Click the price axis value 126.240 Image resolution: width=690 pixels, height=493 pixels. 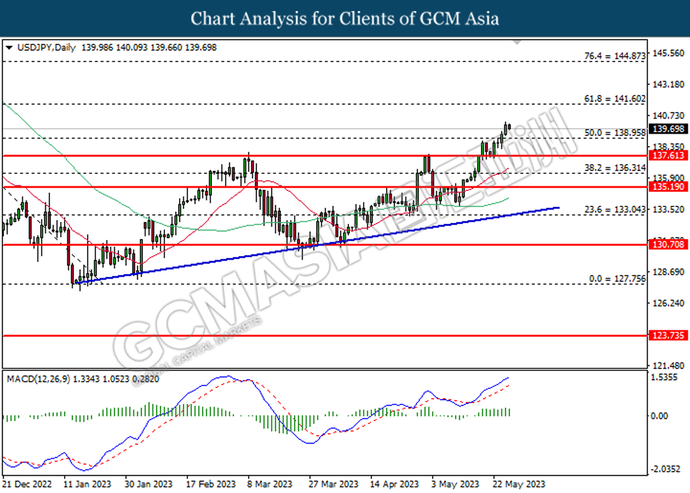(668, 303)
